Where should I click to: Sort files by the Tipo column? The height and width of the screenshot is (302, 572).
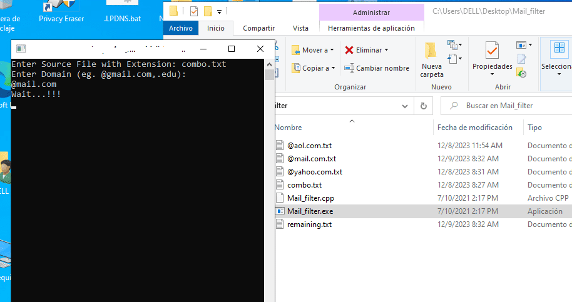[534, 128]
